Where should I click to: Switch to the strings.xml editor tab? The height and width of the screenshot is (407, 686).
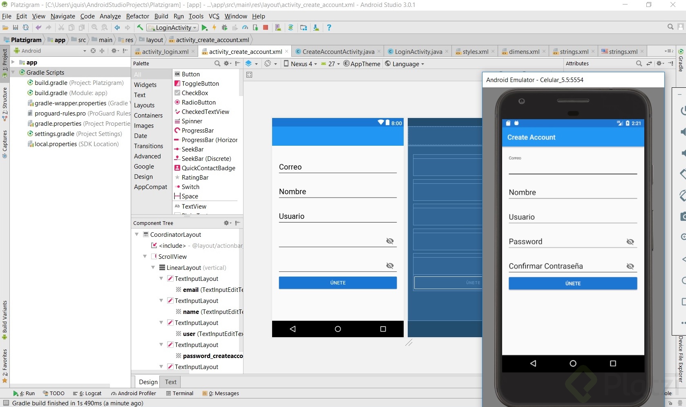[574, 52]
